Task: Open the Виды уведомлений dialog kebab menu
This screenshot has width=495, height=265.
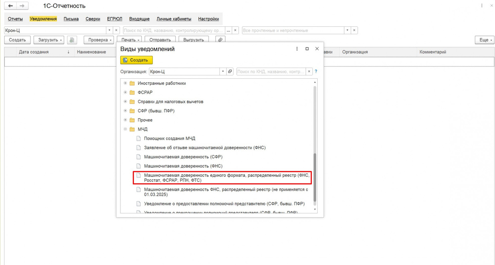Action: tap(297, 49)
